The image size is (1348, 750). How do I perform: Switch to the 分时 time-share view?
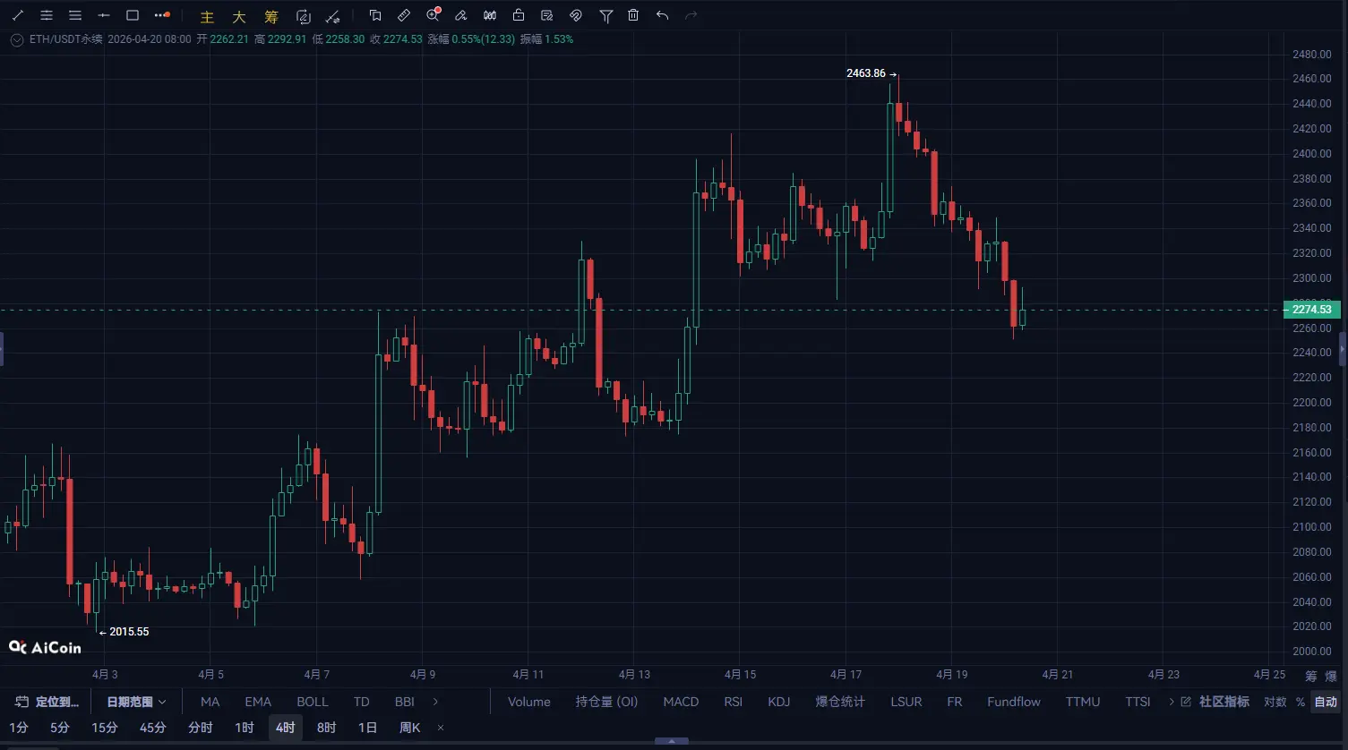pos(201,728)
